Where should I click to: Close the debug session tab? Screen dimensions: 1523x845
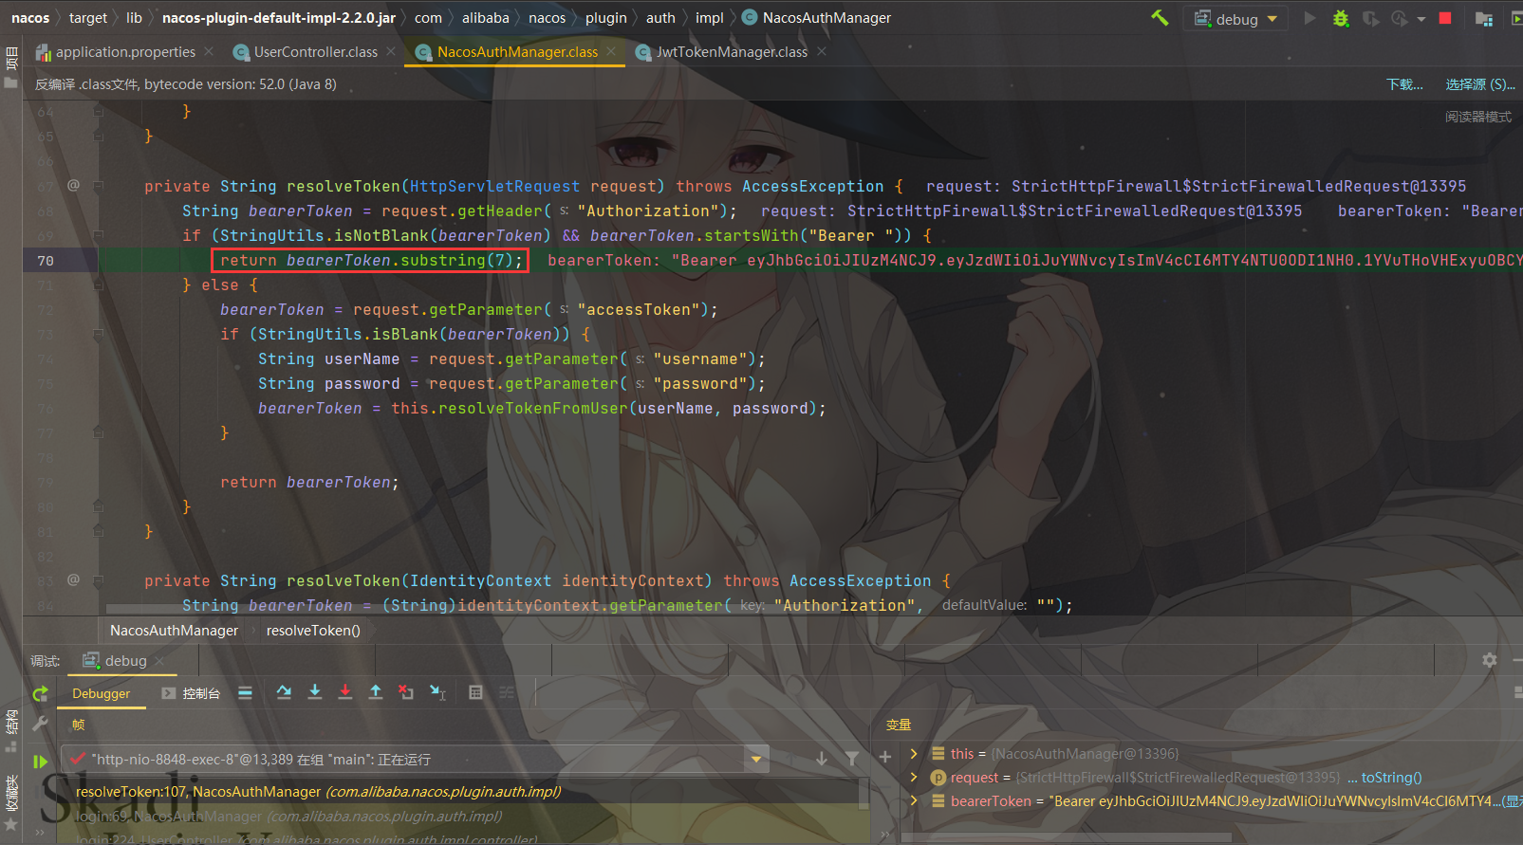159,661
